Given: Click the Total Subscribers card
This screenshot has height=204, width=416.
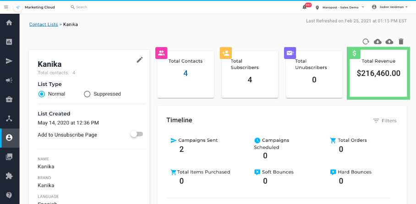Looking at the screenshot, I should 250,75.
